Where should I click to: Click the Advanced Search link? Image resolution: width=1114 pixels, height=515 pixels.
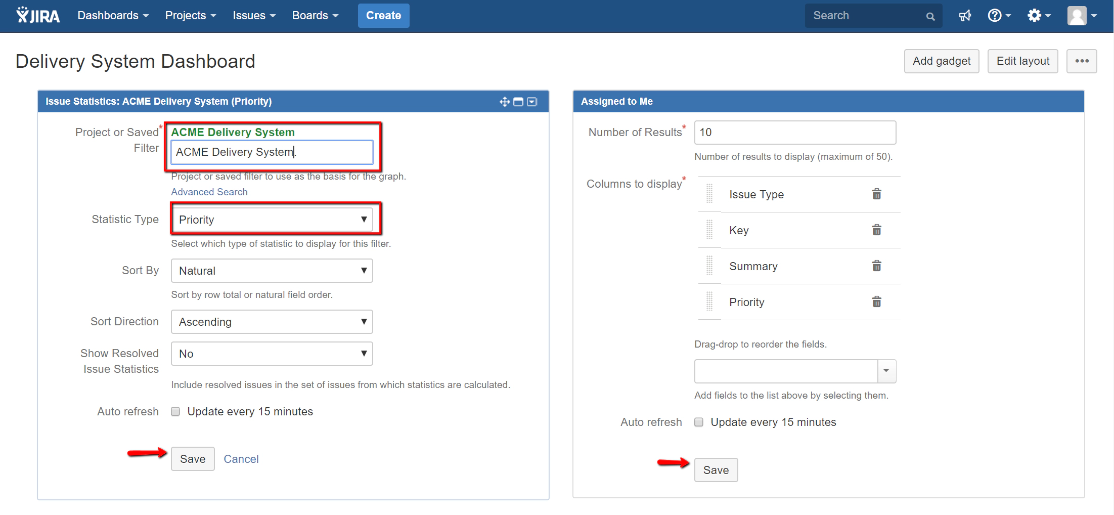click(209, 192)
